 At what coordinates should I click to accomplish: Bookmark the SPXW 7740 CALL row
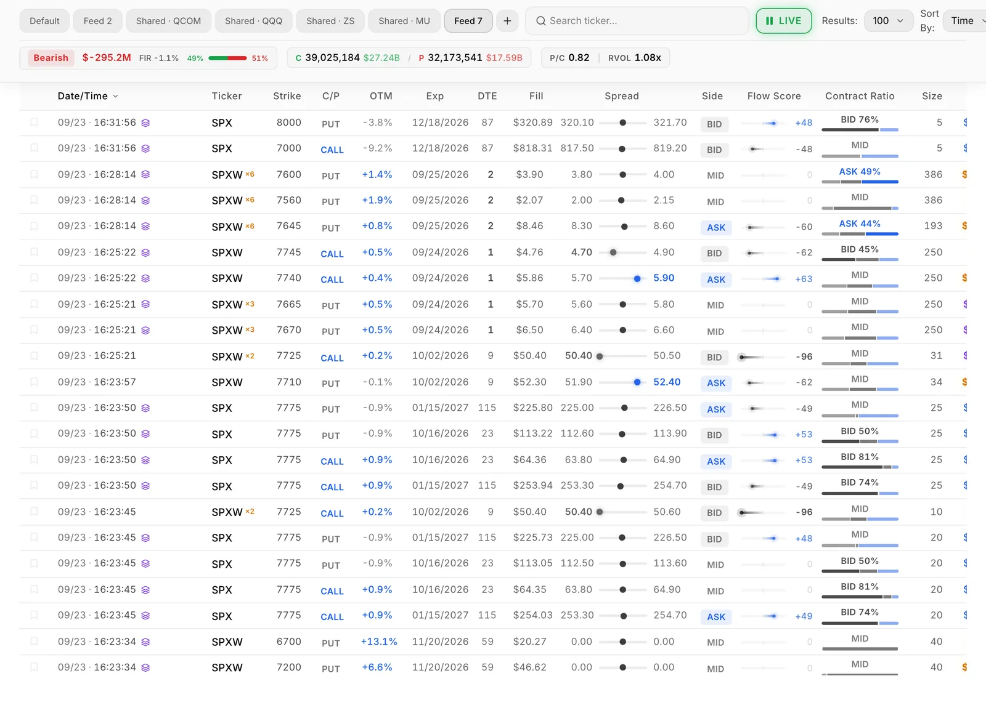(x=34, y=278)
